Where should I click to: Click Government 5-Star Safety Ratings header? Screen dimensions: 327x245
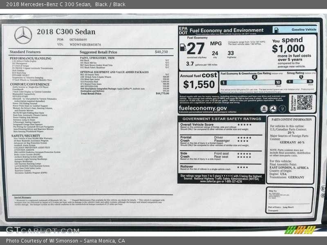[x=222, y=119]
